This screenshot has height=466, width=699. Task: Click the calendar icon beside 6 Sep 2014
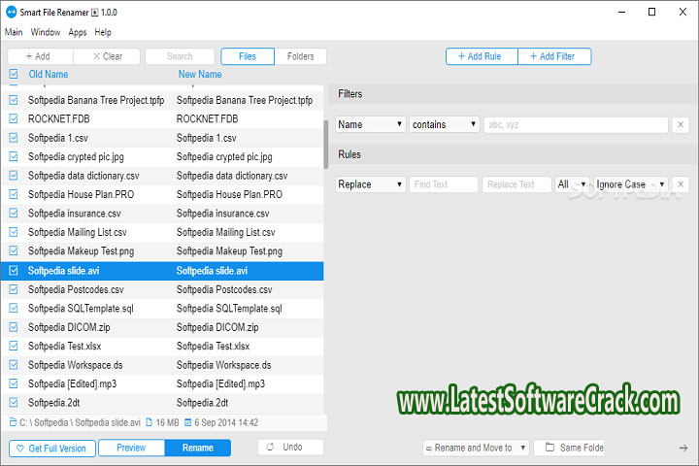(x=188, y=422)
